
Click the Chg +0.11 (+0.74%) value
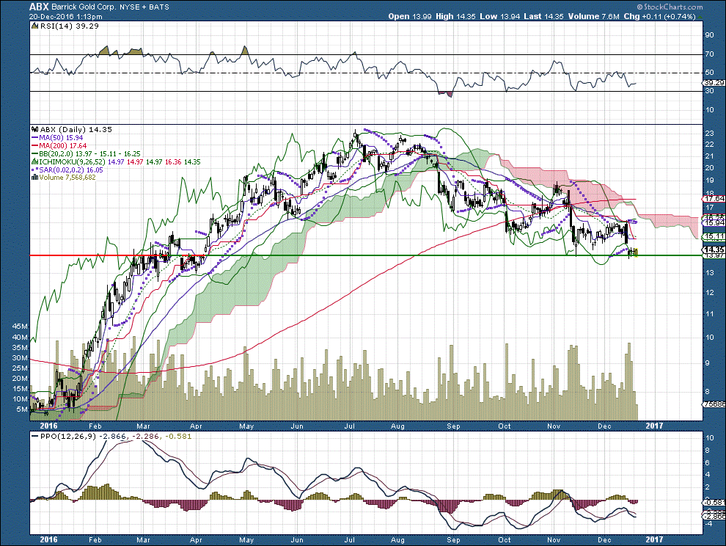[659, 16]
